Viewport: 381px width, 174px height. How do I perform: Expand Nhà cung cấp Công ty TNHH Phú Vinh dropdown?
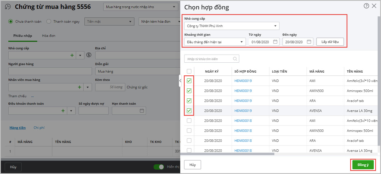point(275,26)
